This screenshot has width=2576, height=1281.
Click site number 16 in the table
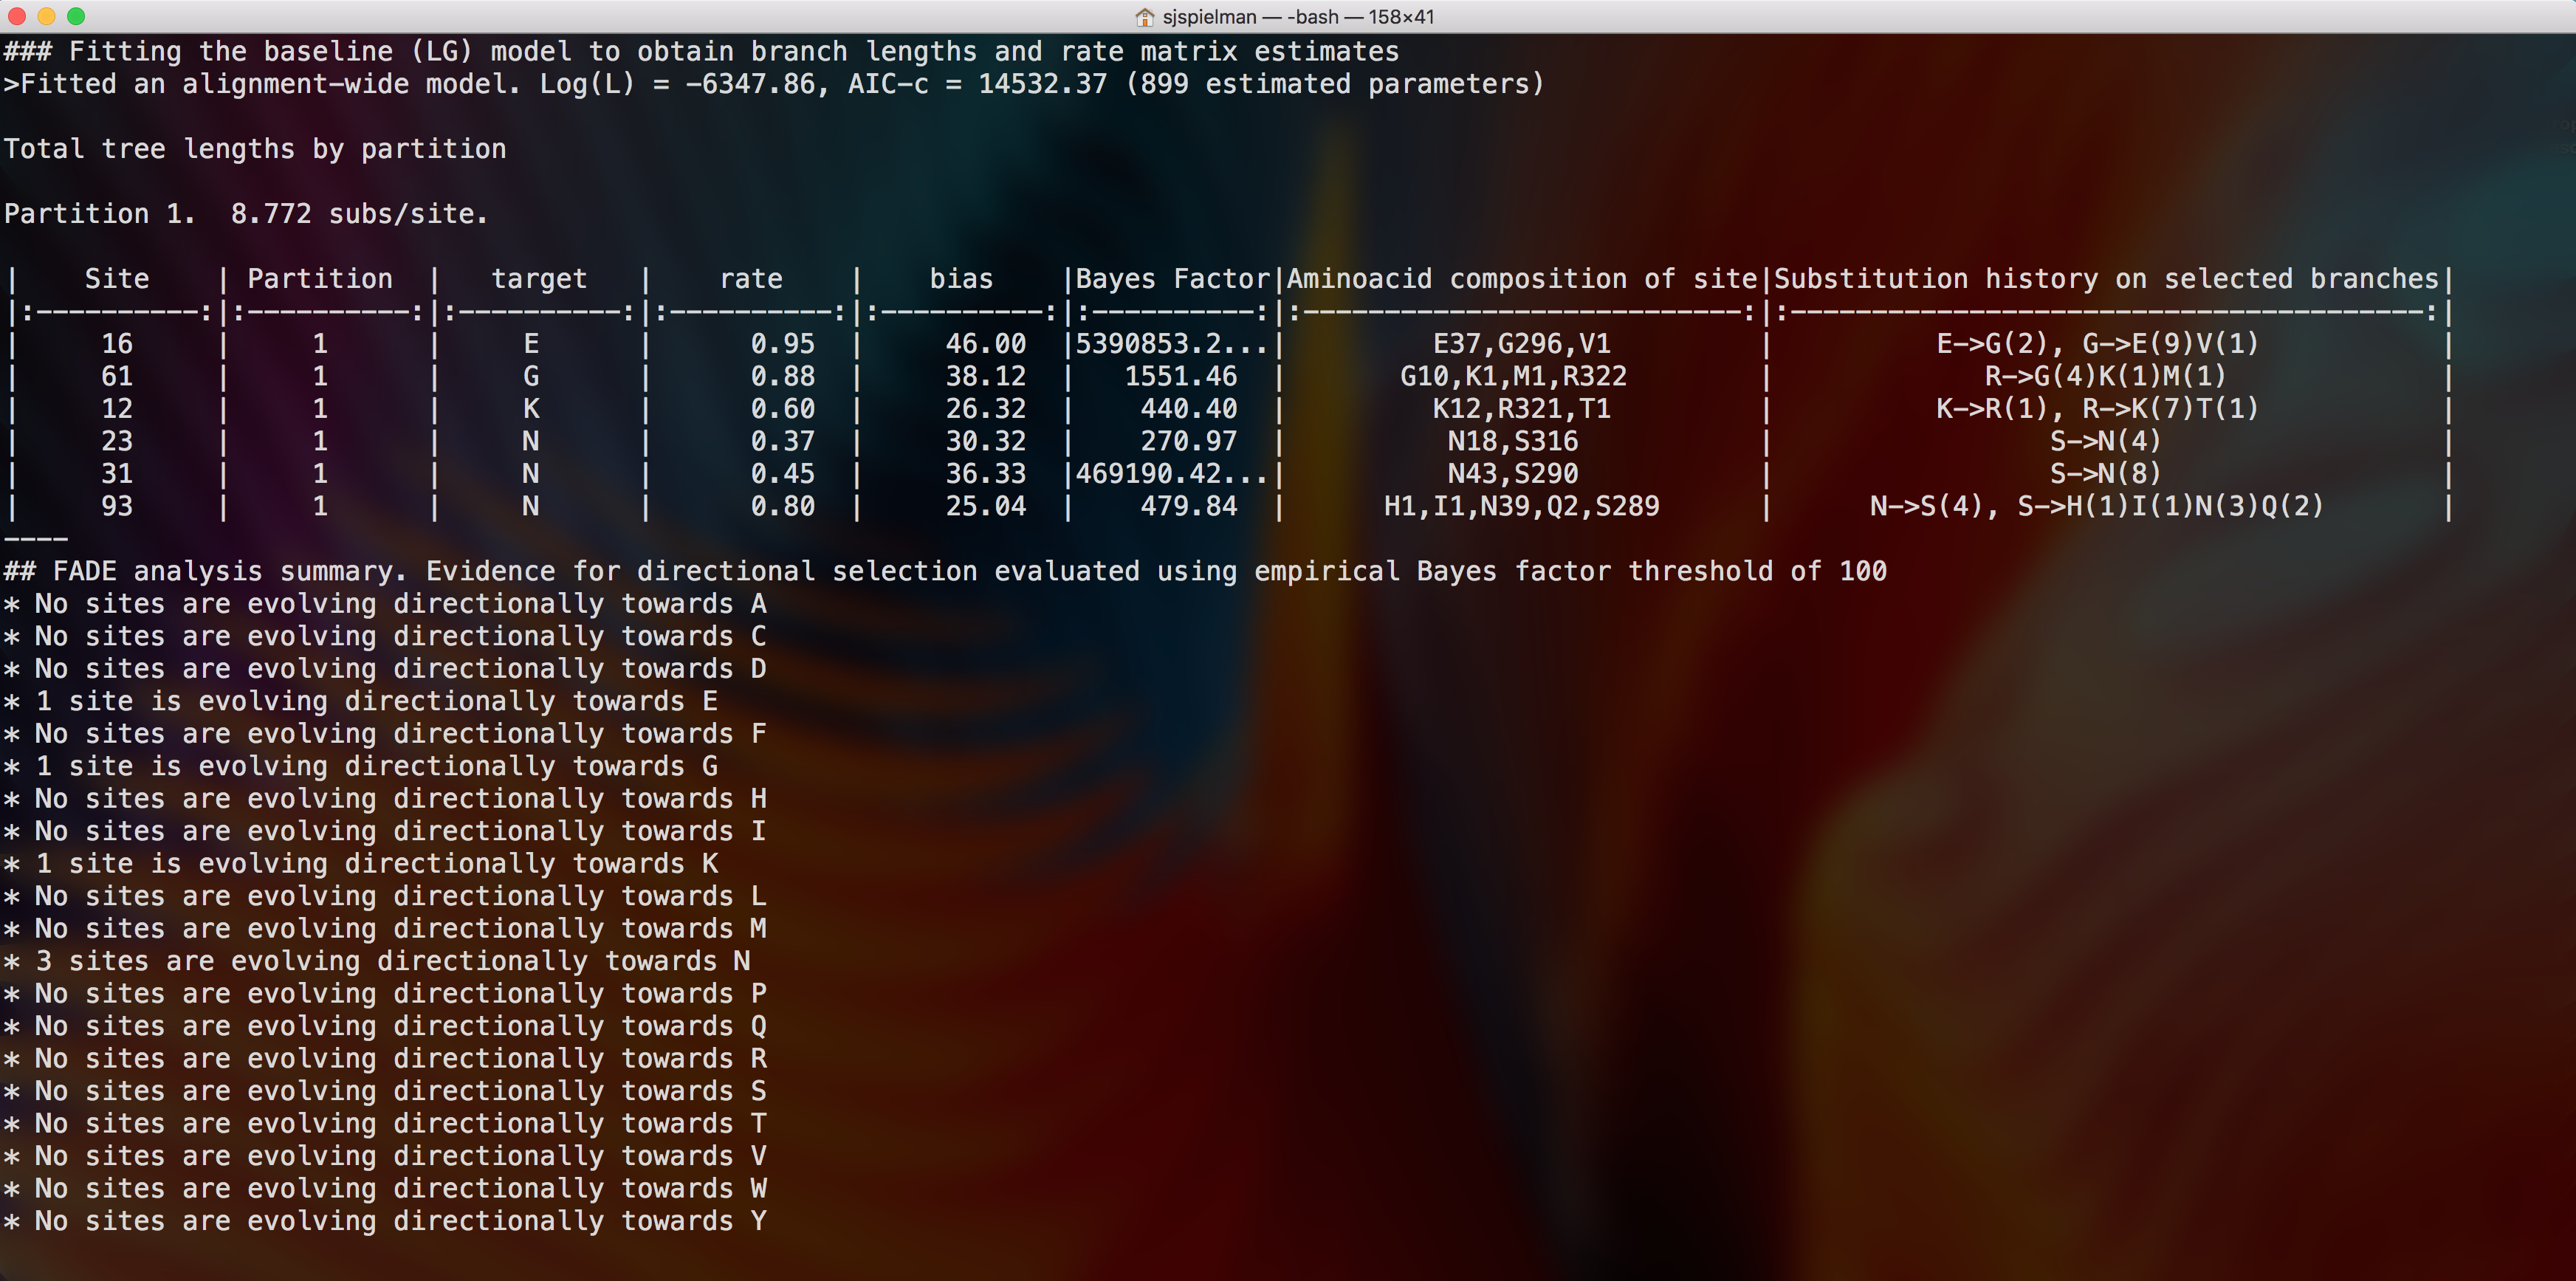117,344
